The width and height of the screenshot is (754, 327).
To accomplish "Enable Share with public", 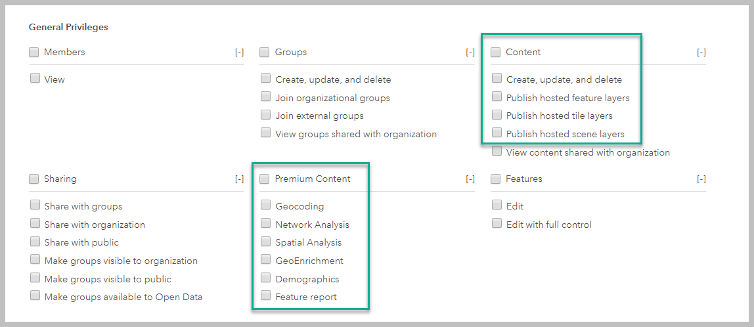I will 35,242.
